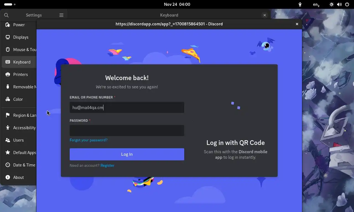Click the Region & Language flag icon
The height and width of the screenshot is (212, 354).
8,115
